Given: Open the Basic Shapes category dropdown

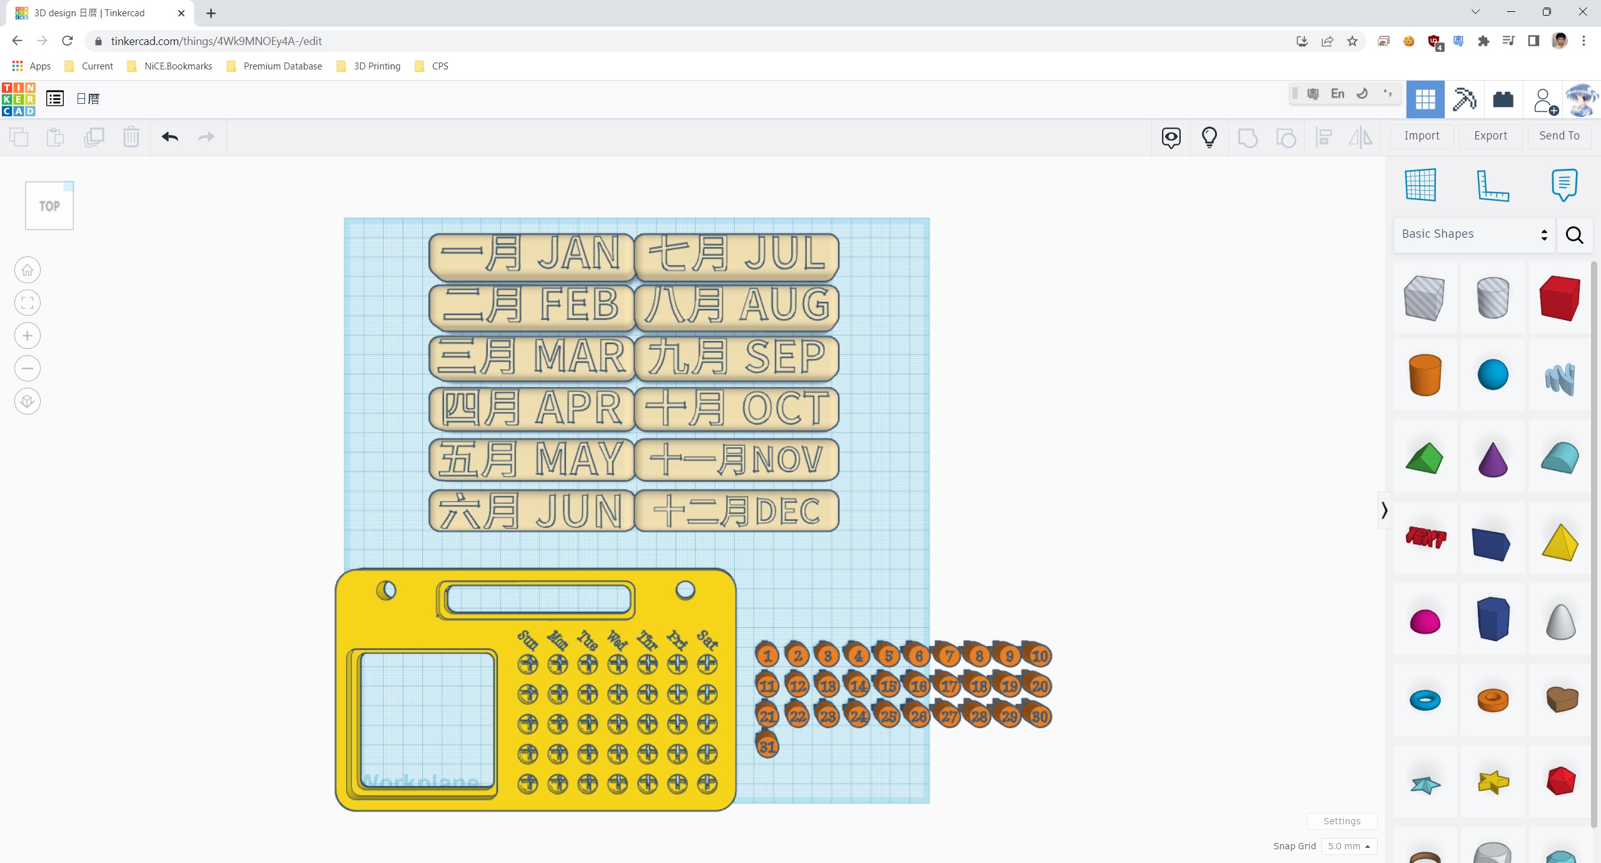Looking at the screenshot, I should (x=1473, y=235).
